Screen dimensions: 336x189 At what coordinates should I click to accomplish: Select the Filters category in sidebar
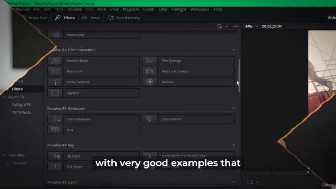pyautogui.click(x=17, y=89)
